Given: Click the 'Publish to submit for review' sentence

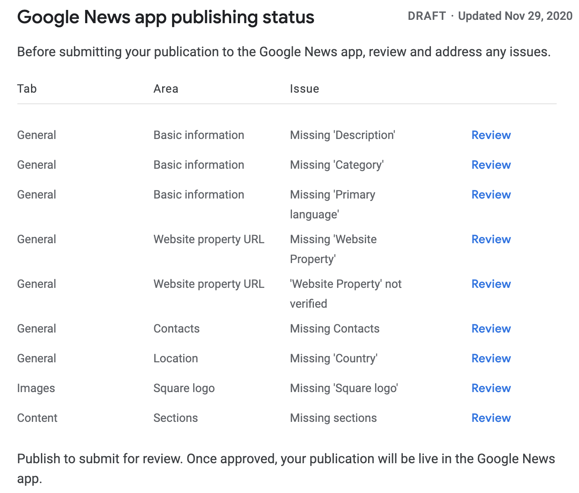Looking at the screenshot, I should point(286,469).
